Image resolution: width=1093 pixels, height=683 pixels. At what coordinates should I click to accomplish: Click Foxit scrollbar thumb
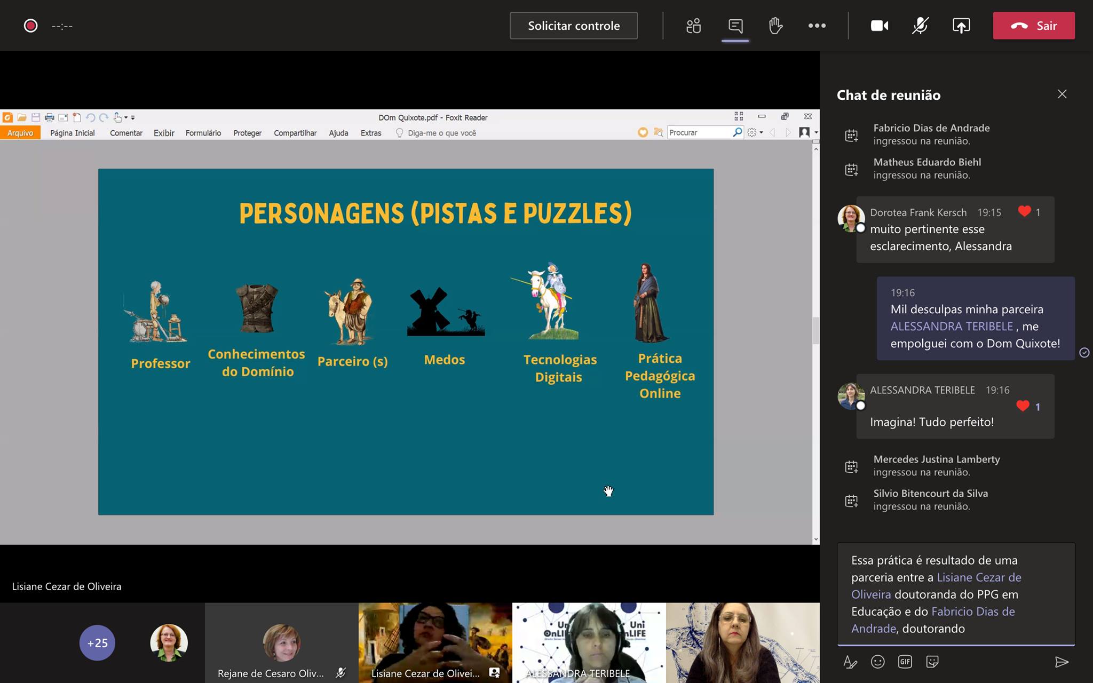(x=815, y=331)
